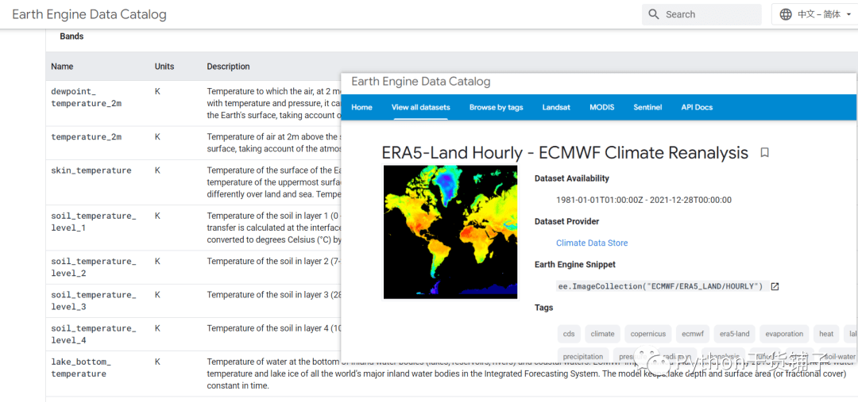Open the 中文 – 简体 language dropdown
The width and height of the screenshot is (858, 402).
click(814, 14)
